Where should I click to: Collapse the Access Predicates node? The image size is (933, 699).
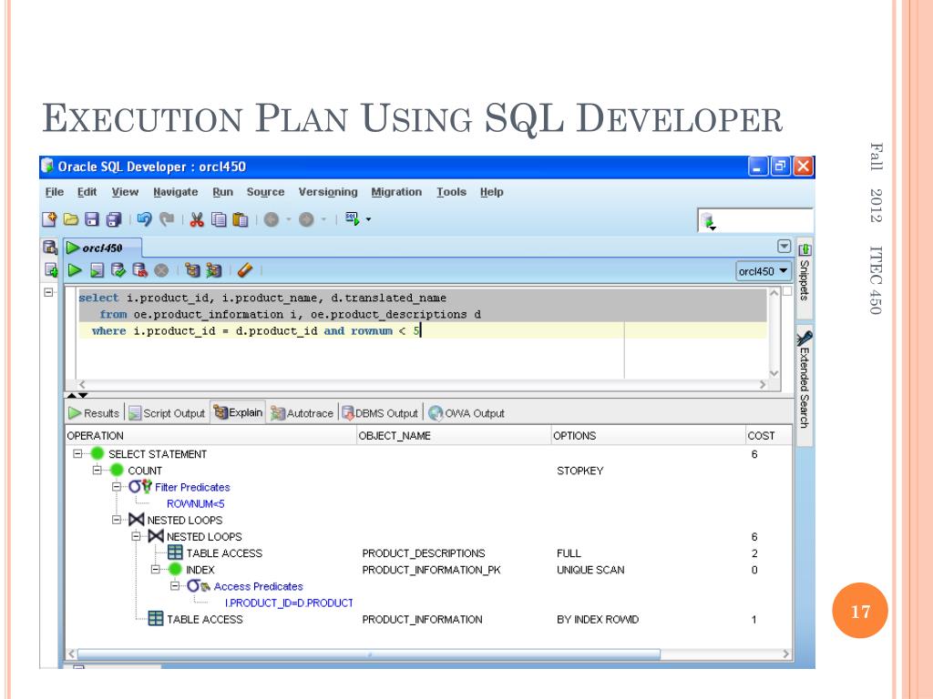click(175, 586)
